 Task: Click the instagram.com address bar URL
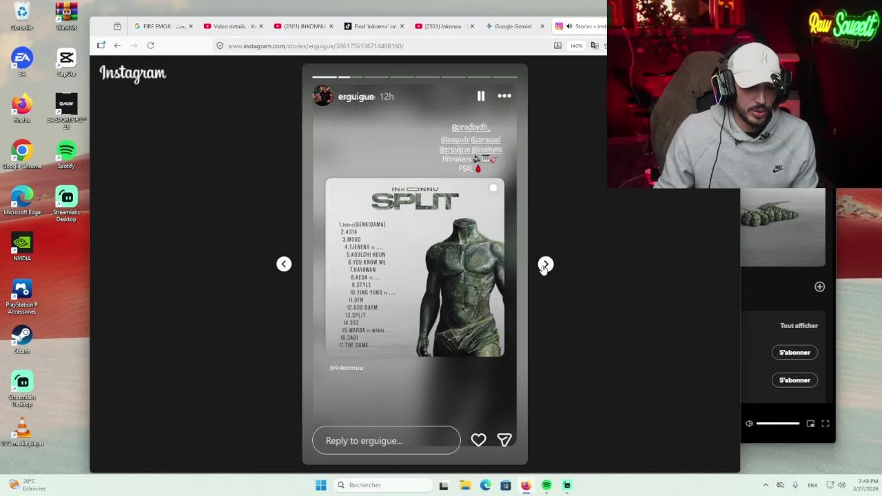[316, 46]
